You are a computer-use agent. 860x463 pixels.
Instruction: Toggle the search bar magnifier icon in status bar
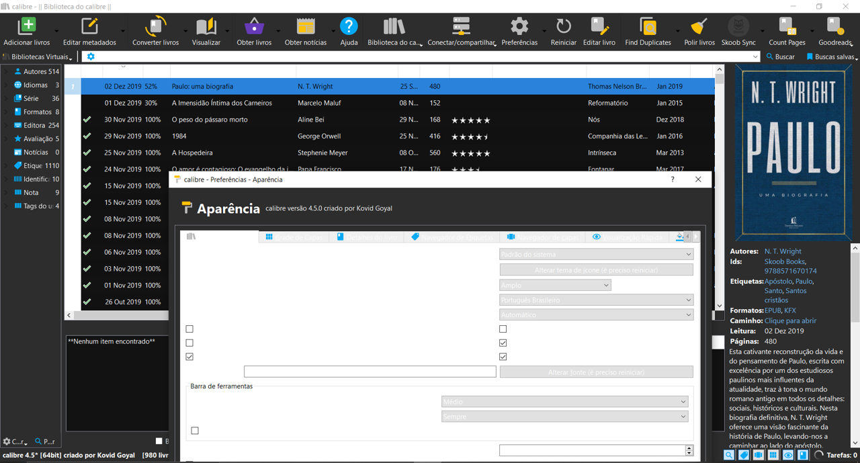(x=729, y=455)
